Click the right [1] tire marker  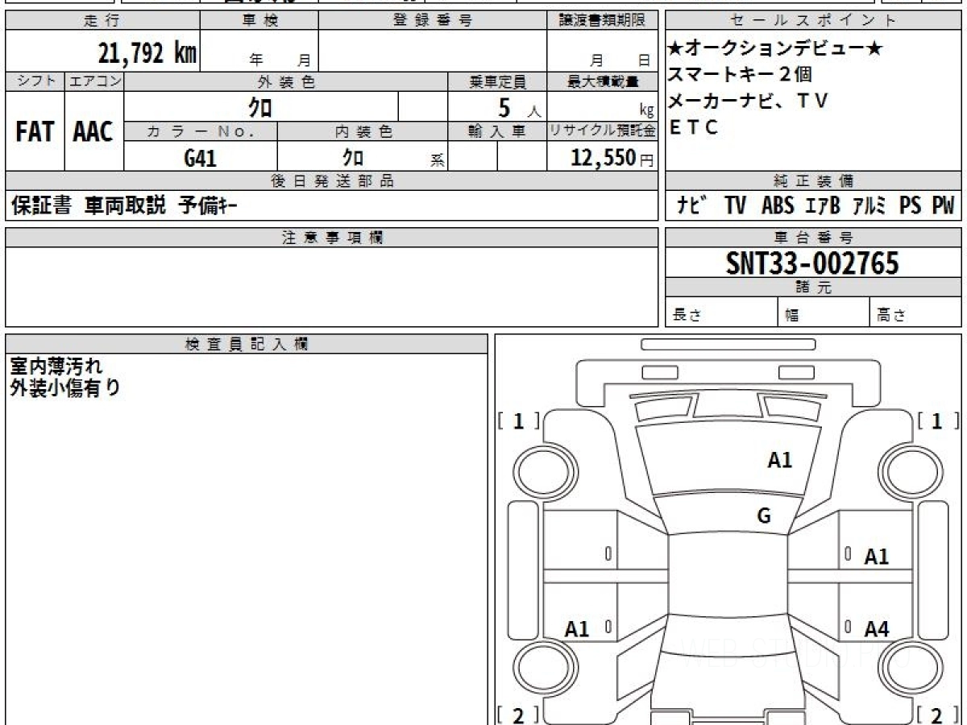tap(938, 420)
